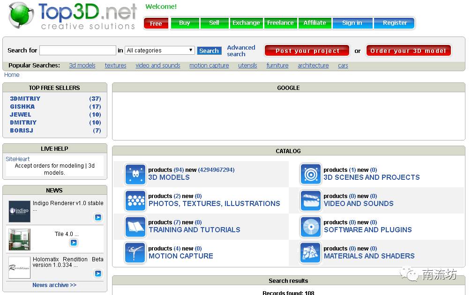Select the Sign in tab

pyautogui.click(x=352, y=23)
